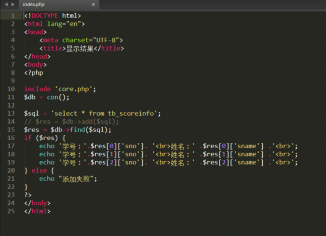Screen dimensions: 326x236
Task: Click the title tag on line 5
Action: coord(52,48)
